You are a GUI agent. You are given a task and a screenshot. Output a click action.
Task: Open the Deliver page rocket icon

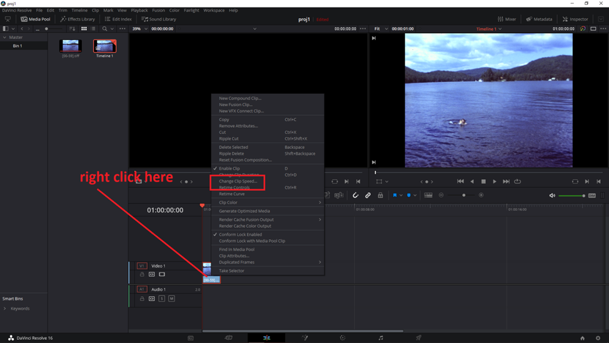coord(418,338)
